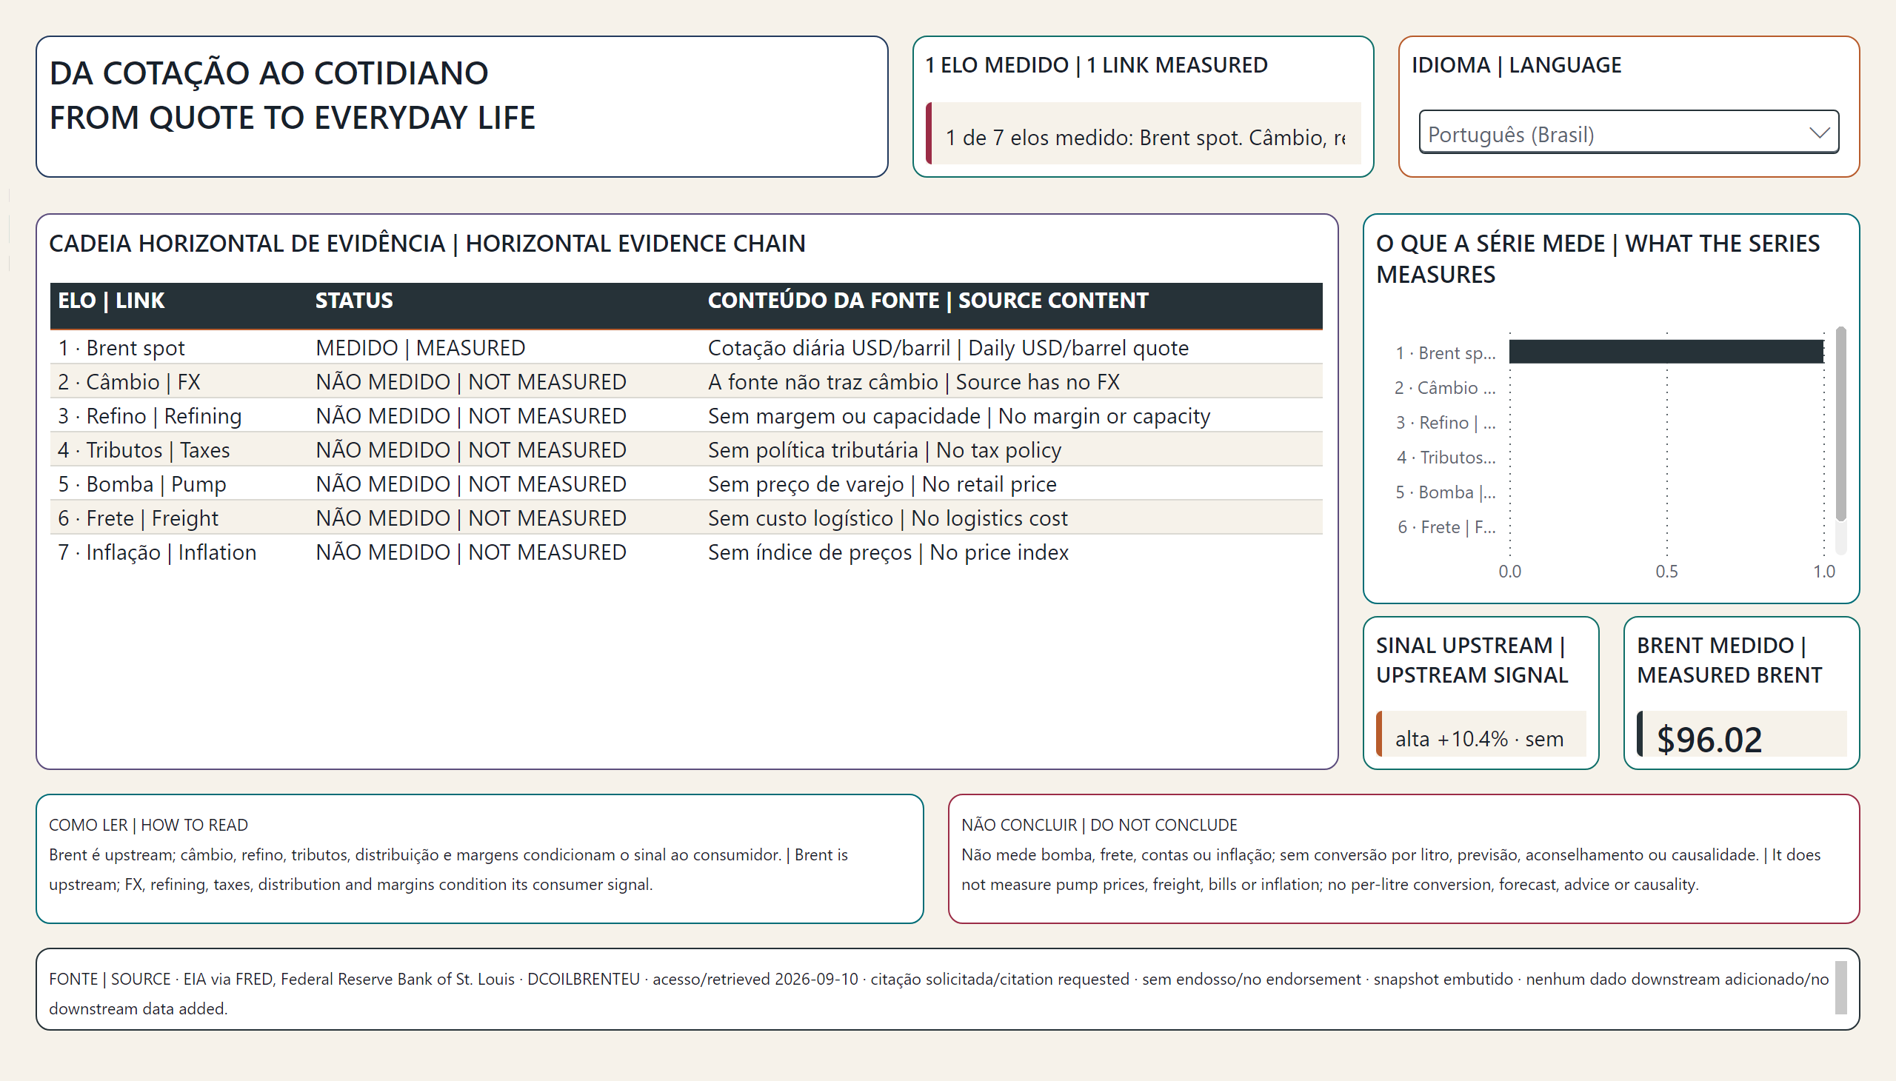Click the 'FONTE | SOURCE · EIA via FRED' footer text
This screenshot has width=1896, height=1081.
938,994
